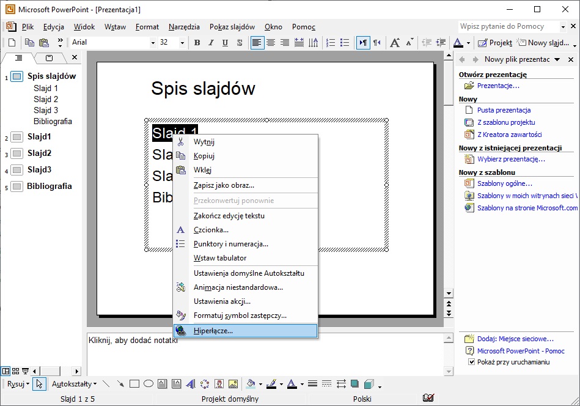Open the Narzędzia menu
Image resolution: width=580 pixels, height=406 pixels.
coord(184,27)
